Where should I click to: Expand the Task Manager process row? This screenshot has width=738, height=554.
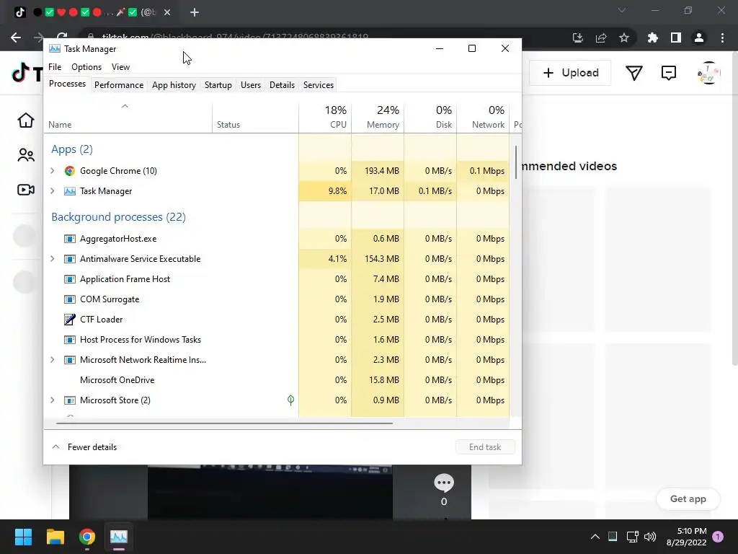(x=52, y=190)
